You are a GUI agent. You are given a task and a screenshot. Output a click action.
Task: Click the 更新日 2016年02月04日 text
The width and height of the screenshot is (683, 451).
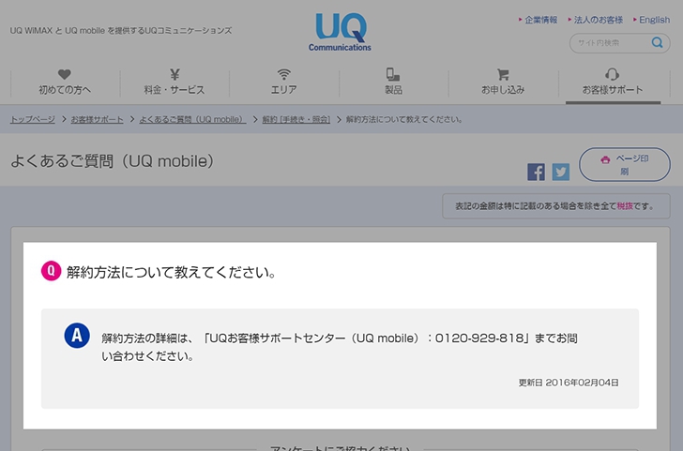(x=569, y=383)
